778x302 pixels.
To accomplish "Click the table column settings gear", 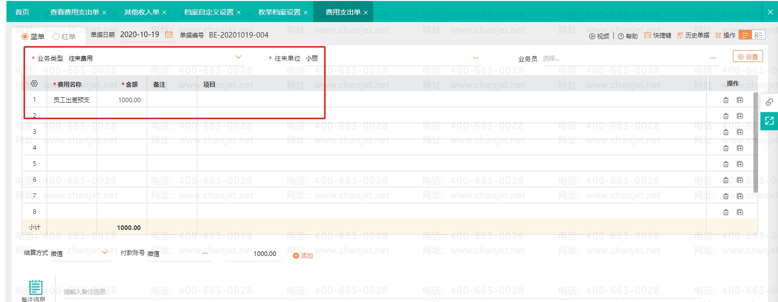I will tap(35, 84).
